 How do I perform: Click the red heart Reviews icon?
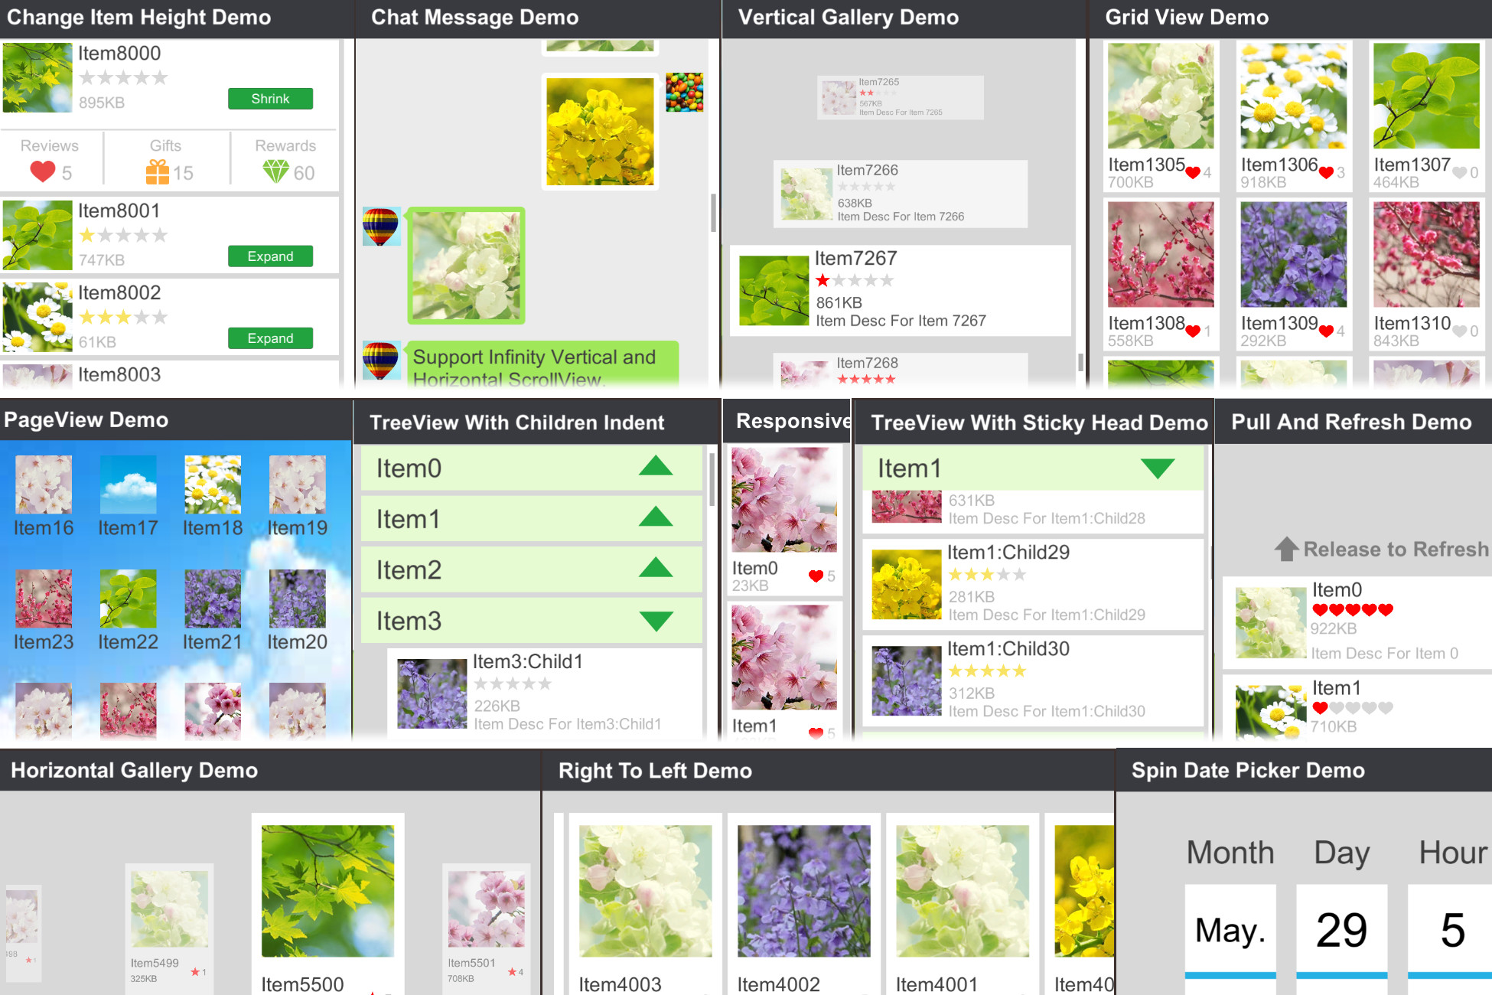point(42,171)
